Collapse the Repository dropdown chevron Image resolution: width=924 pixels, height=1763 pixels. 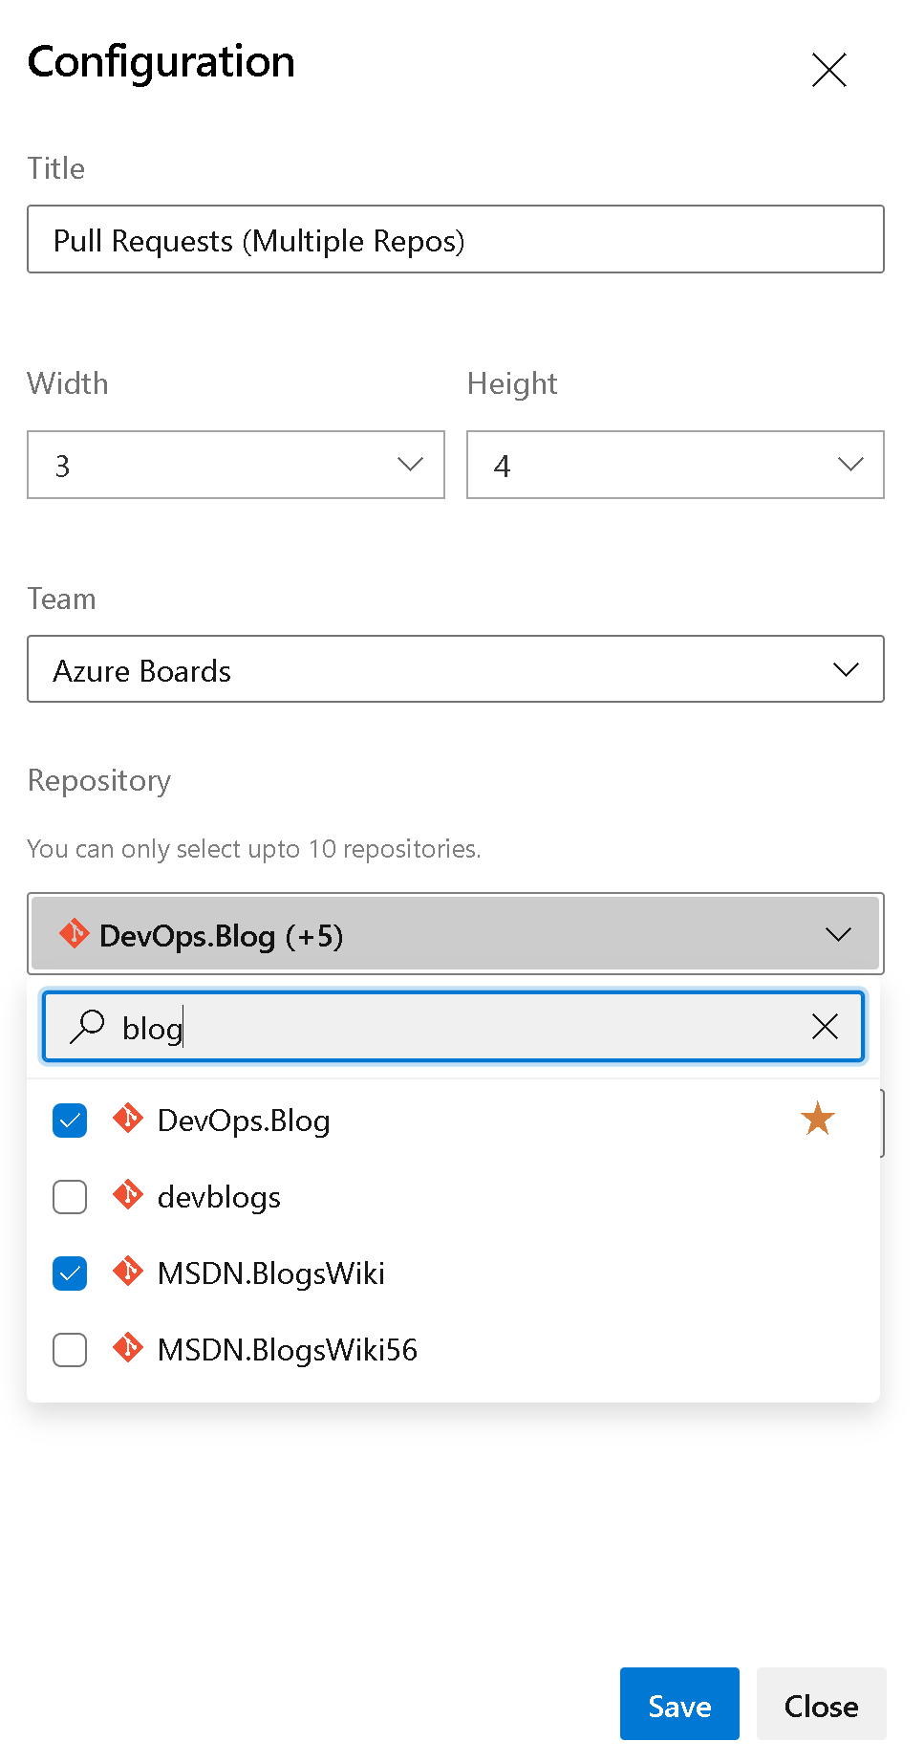tap(838, 934)
